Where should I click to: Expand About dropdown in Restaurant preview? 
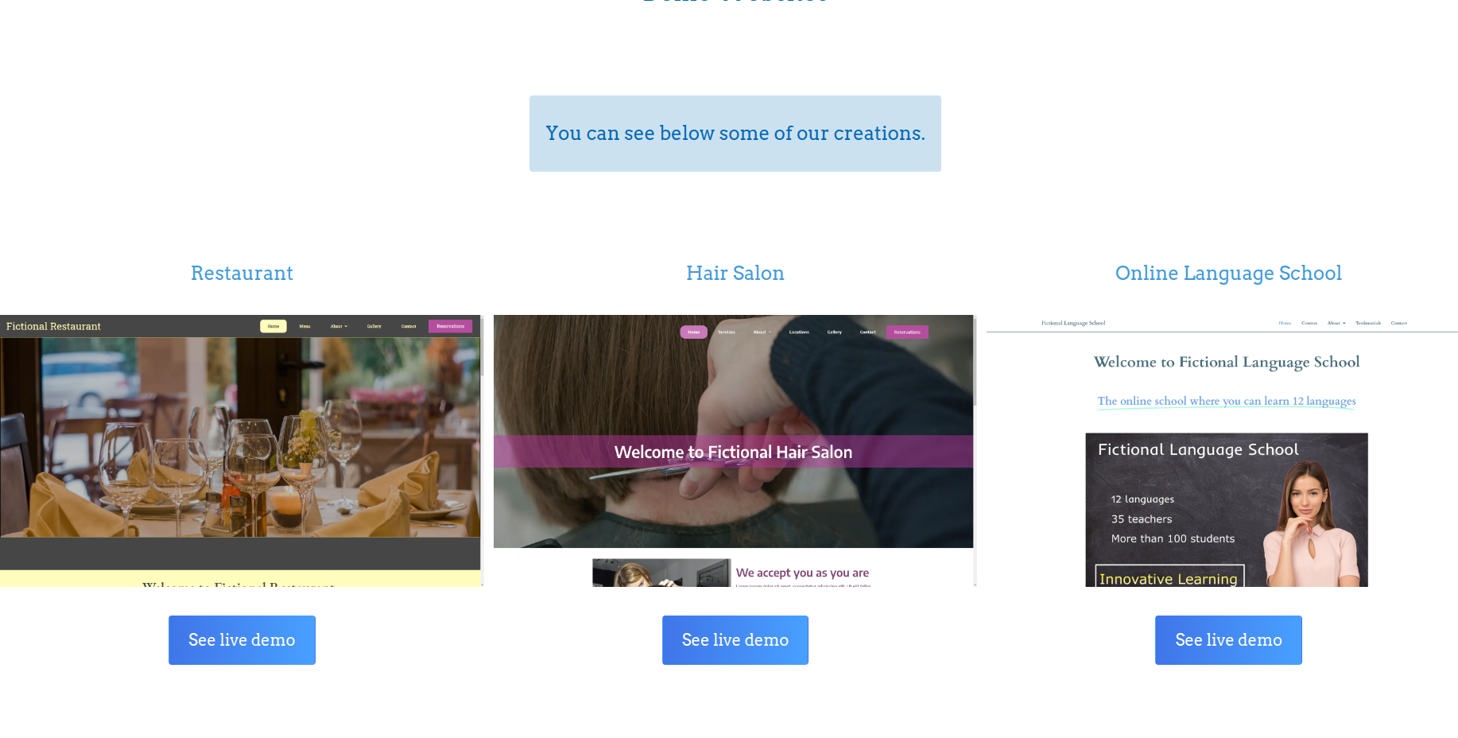(339, 326)
